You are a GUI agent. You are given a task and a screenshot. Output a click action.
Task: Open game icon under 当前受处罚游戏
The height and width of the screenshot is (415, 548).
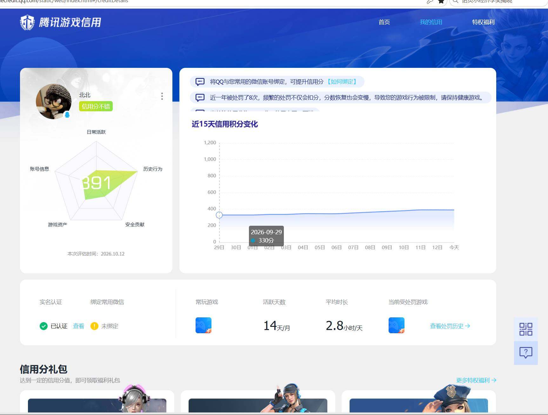397,325
